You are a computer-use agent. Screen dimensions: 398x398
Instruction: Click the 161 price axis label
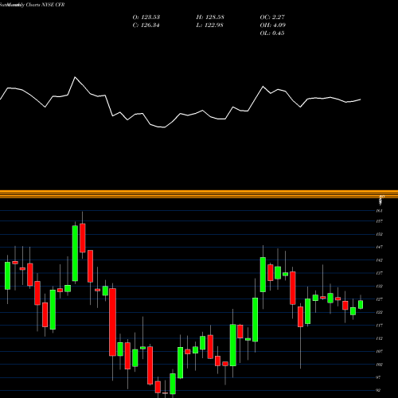click(x=380, y=211)
